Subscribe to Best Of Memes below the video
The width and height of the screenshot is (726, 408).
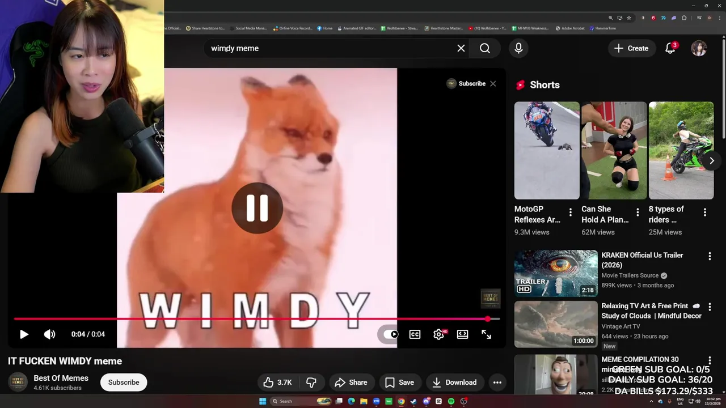[x=124, y=382]
